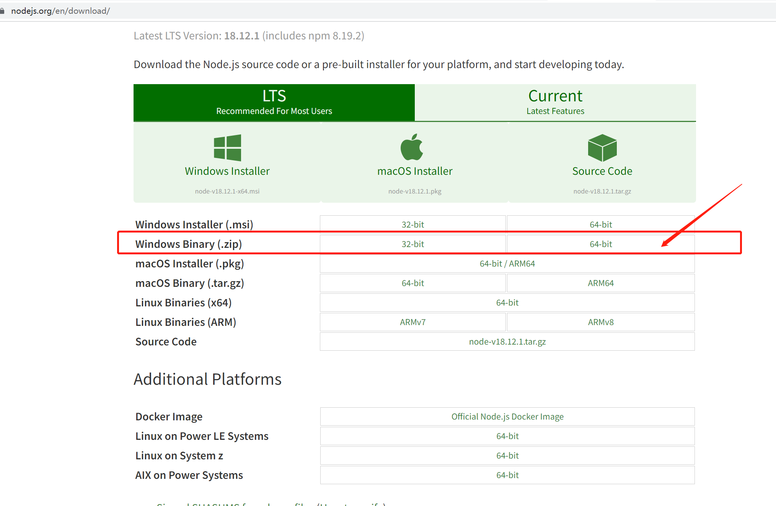Switch to the LTS tab
Screen dimensions: 776x506
click(x=274, y=103)
